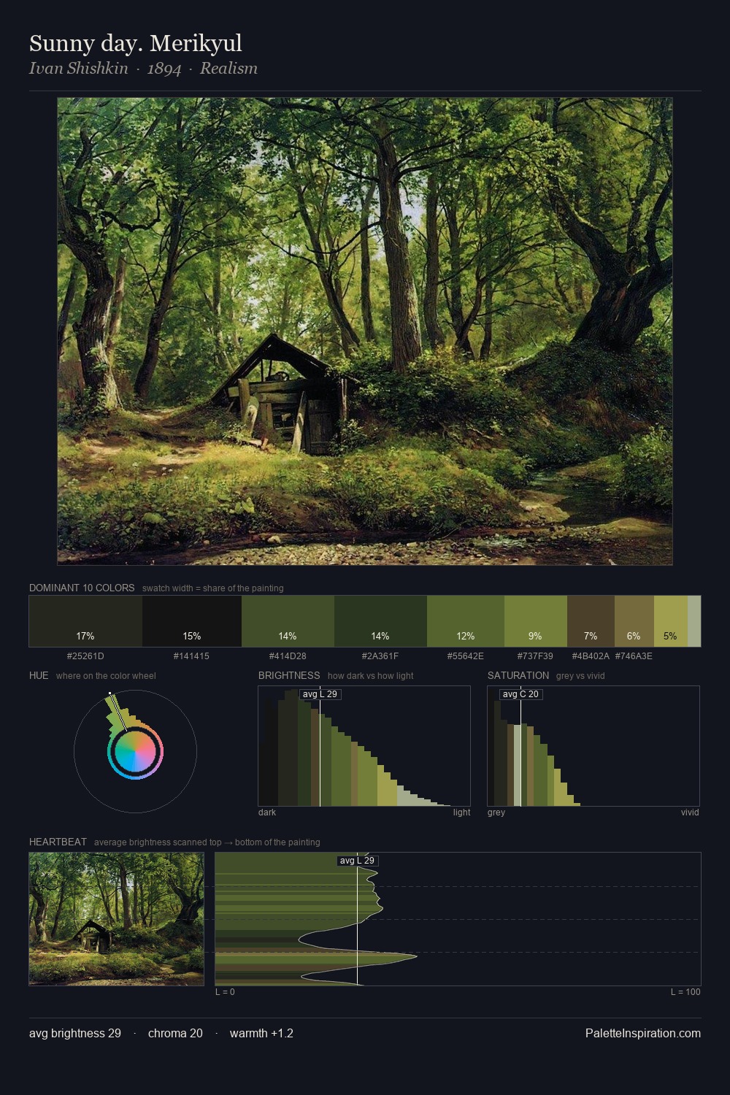Click the 'avg L 29' label in Brightness
730x1095 pixels.
click(x=320, y=694)
